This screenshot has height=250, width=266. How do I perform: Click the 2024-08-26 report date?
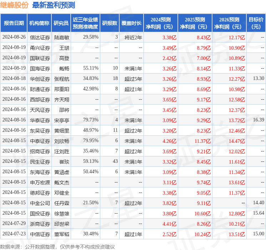pos(14,37)
